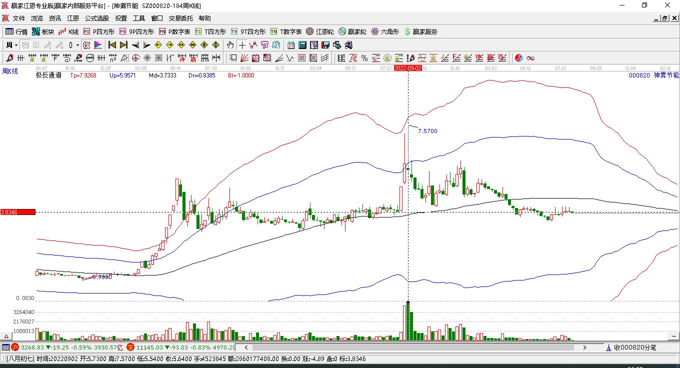This screenshot has width=680, height=368.
Task: Open the 行情 quotes view
Action: tap(16, 31)
